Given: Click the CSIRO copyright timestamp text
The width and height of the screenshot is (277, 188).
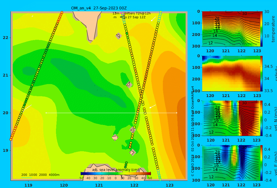Looking at the screenshot, I should [x=193, y=131].
